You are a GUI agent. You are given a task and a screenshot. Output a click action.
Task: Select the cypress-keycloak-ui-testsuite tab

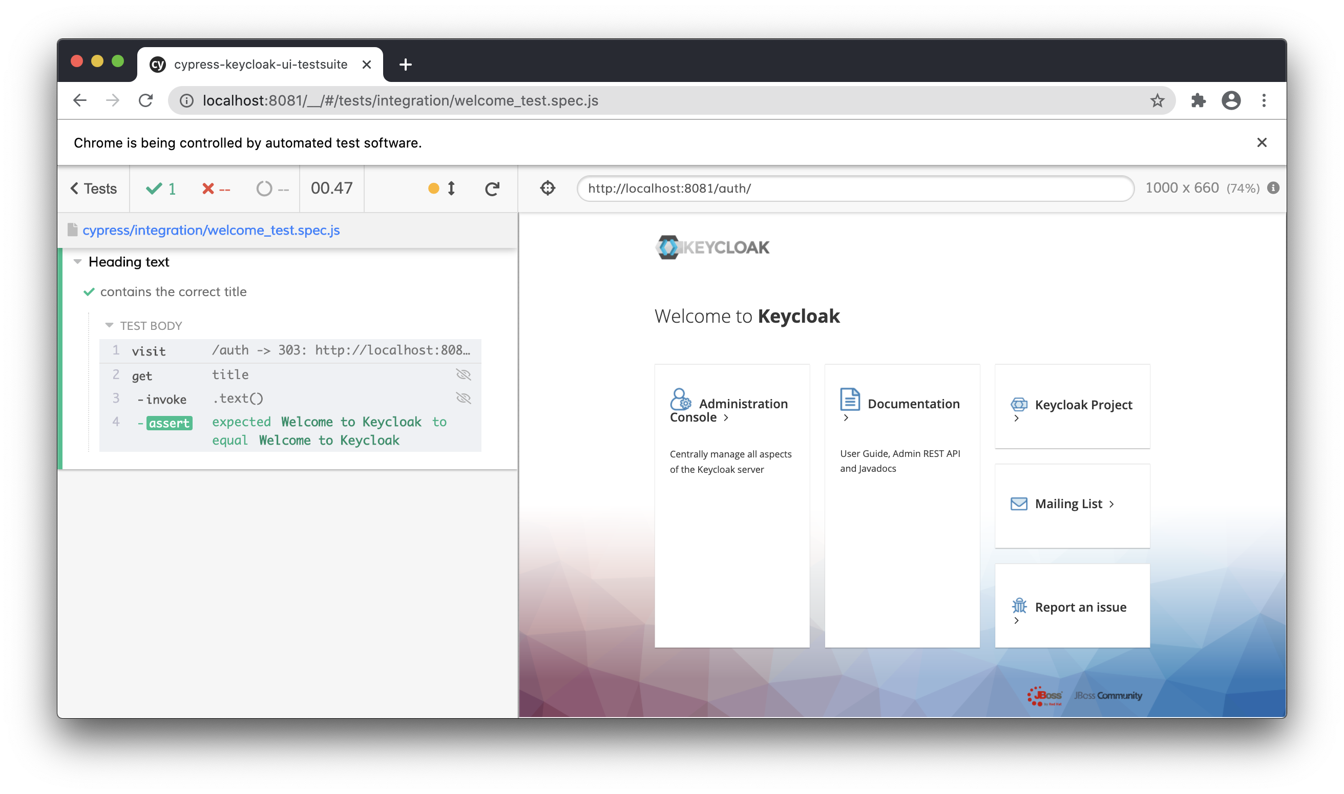[260, 65]
